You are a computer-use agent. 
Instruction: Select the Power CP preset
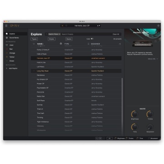[76, 84]
